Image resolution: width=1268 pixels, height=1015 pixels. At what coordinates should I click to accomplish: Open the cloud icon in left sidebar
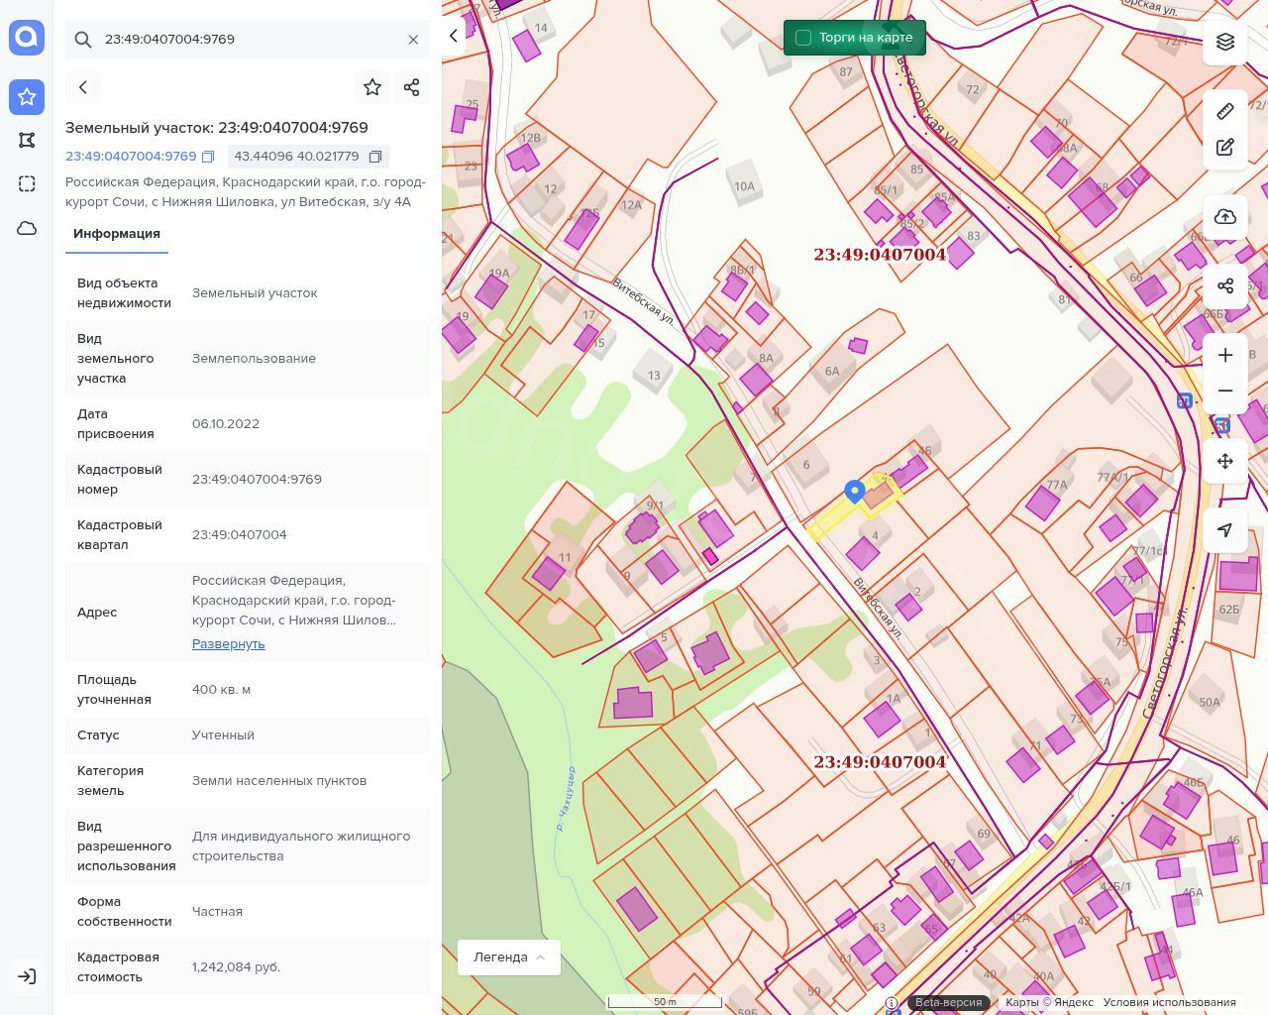coord(27,228)
